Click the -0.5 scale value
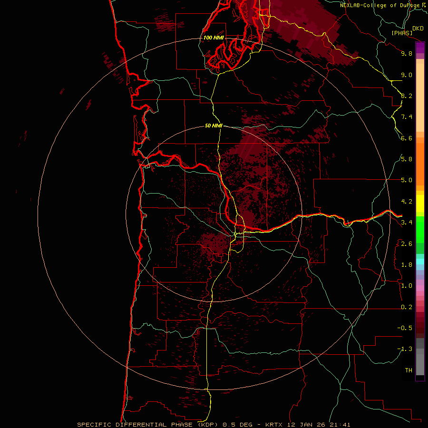Image resolution: width=428 pixels, height=428 pixels. click(x=405, y=328)
